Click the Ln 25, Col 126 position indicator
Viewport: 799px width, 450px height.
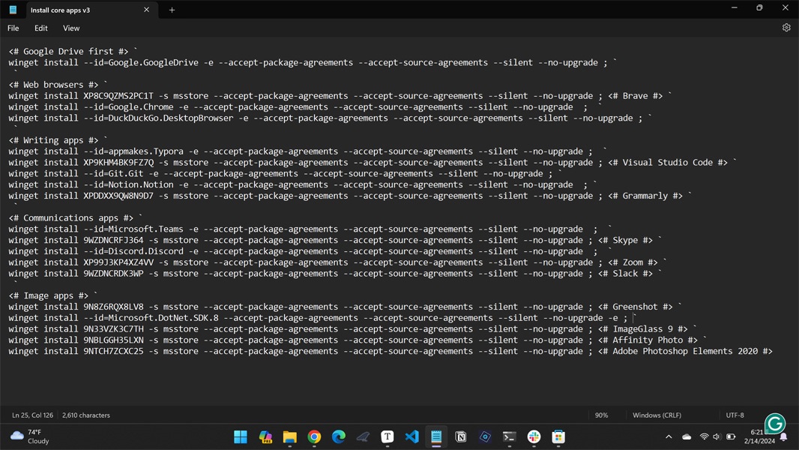[x=32, y=415]
